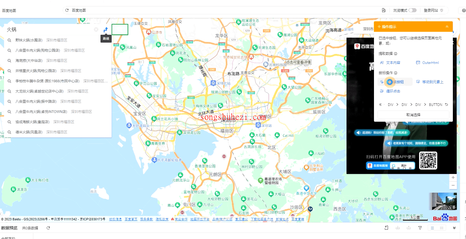This screenshot has width=466, height=239.
Task: Click the 弘源寺 map marker
Action: (148, 32)
